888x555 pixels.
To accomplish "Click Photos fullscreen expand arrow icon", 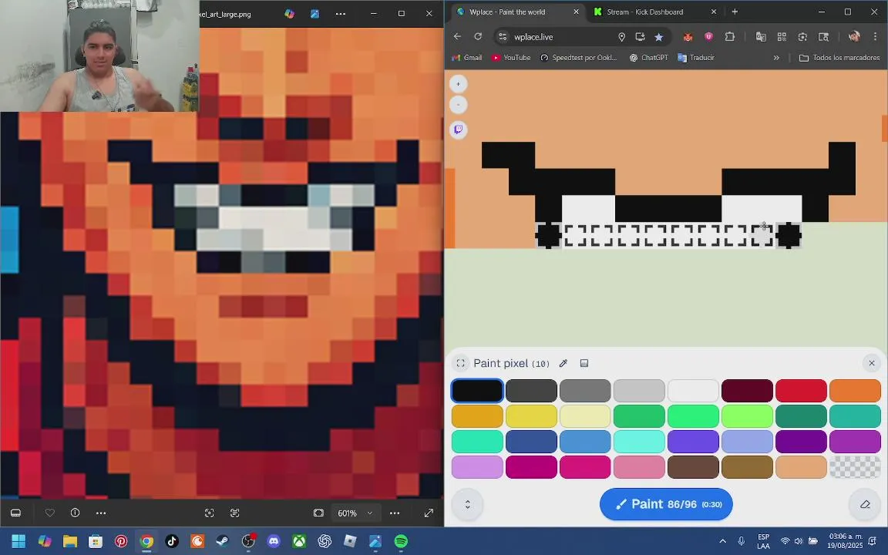I will click(429, 513).
